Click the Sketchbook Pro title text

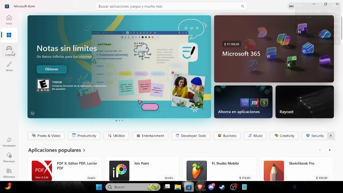(x=301, y=163)
